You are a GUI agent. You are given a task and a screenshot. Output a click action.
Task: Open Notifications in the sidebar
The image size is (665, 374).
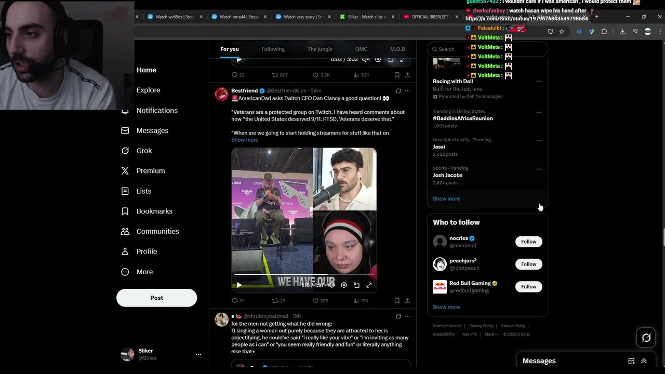(x=157, y=110)
